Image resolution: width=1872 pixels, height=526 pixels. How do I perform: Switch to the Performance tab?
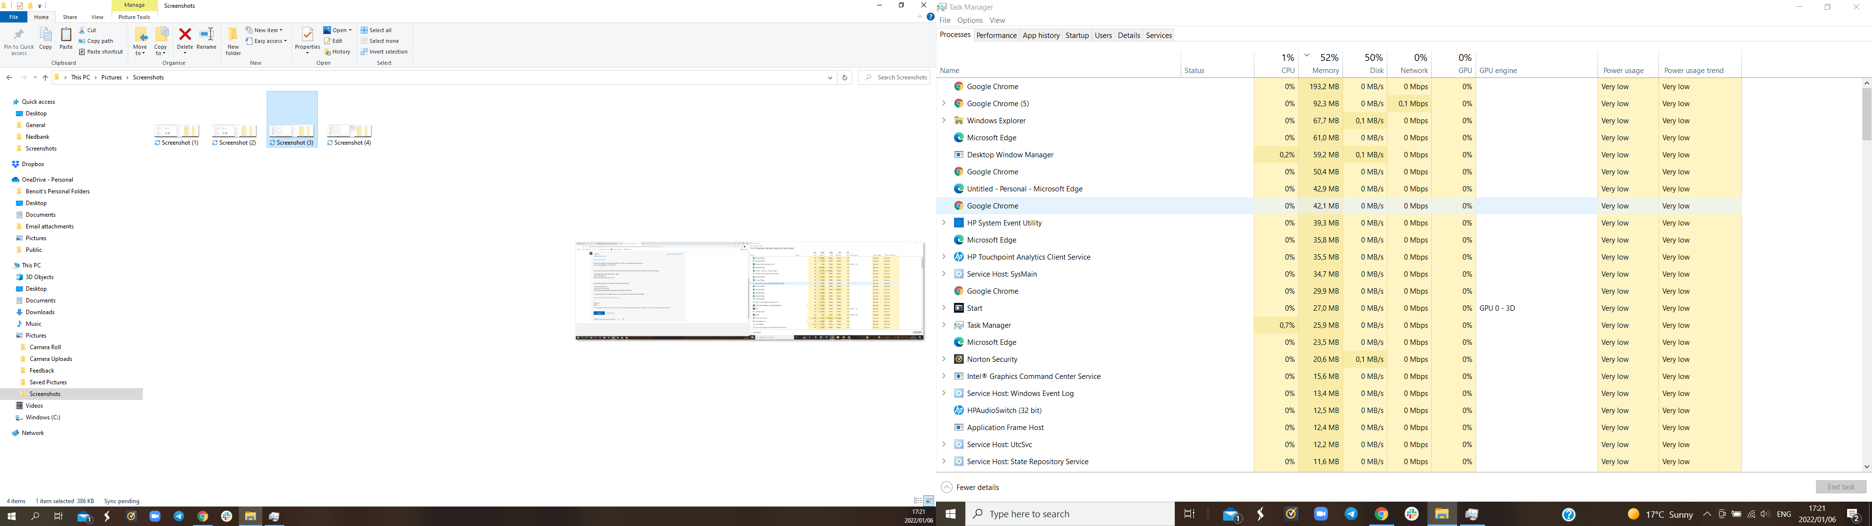coord(995,36)
